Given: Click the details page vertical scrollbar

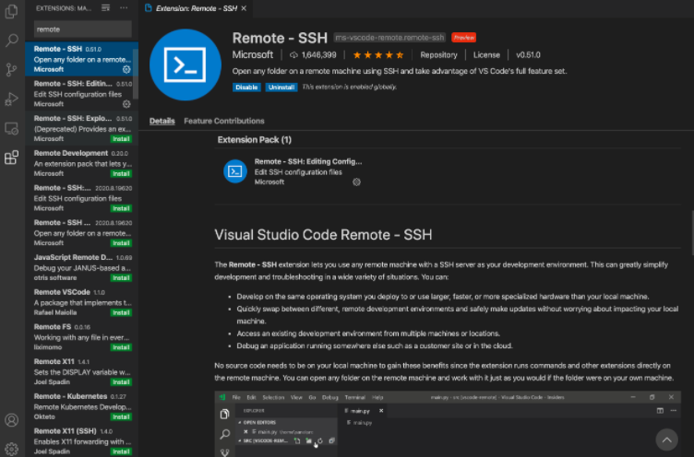Looking at the screenshot, I should point(692,232).
